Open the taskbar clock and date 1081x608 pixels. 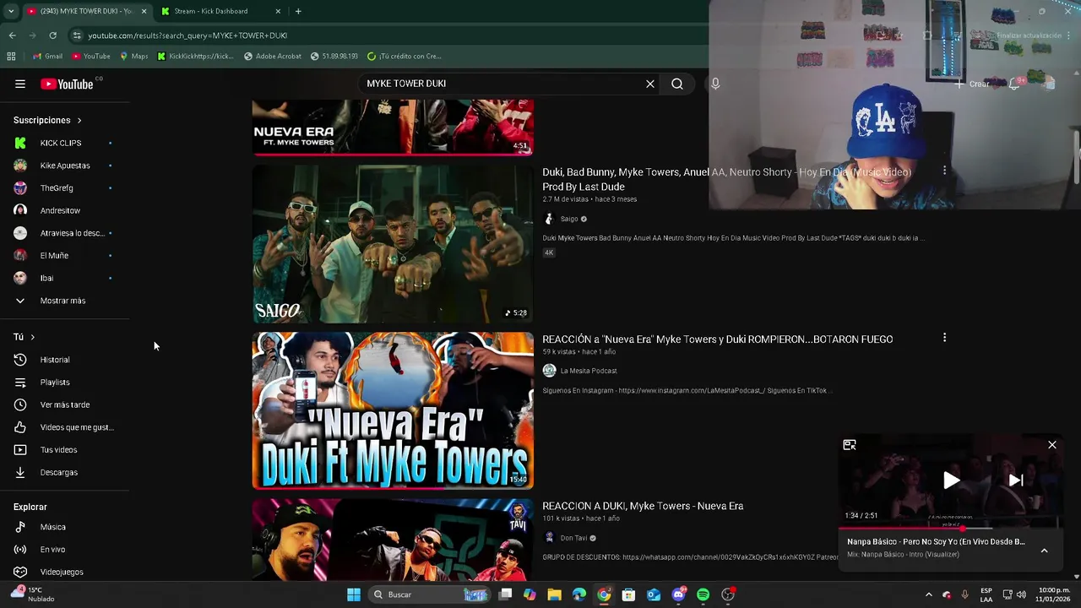1054,594
